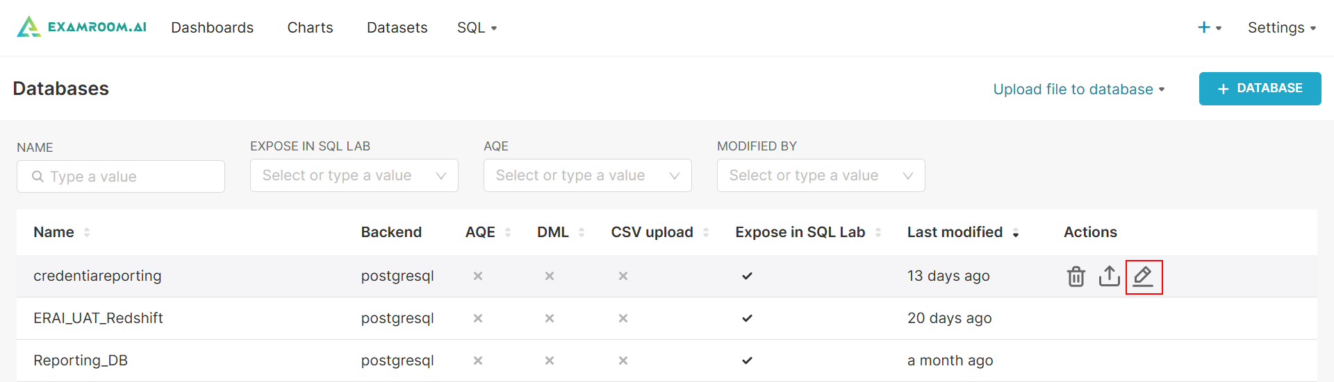Image resolution: width=1334 pixels, height=382 pixels.
Task: Sort by CSV upload column arrows
Action: coord(706,232)
